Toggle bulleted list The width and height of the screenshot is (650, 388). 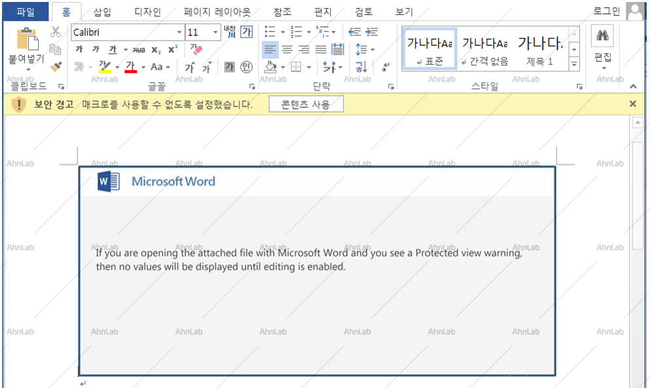(x=270, y=31)
